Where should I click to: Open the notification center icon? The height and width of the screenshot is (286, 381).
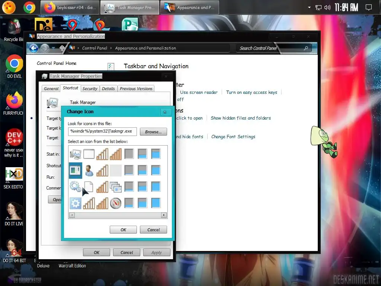369,7
